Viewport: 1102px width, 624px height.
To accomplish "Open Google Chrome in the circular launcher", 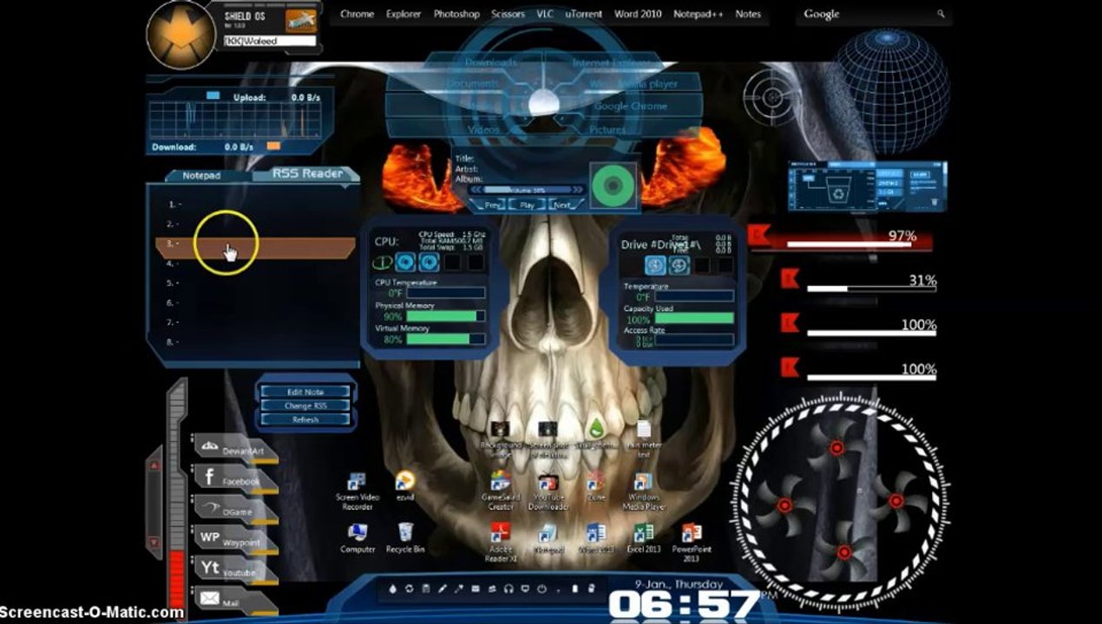I will (631, 106).
